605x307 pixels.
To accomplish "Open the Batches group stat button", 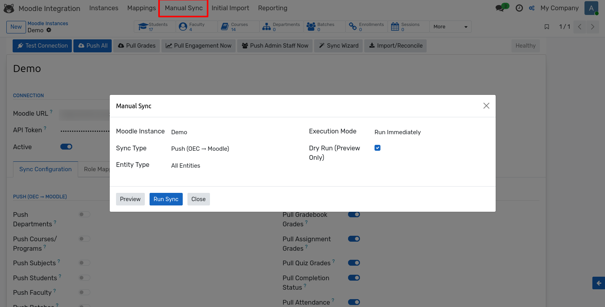I will 324,27.
